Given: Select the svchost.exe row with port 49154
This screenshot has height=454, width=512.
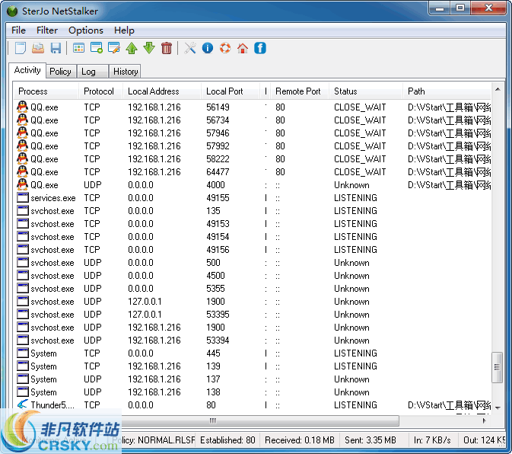Looking at the screenshot, I should (x=253, y=236).
